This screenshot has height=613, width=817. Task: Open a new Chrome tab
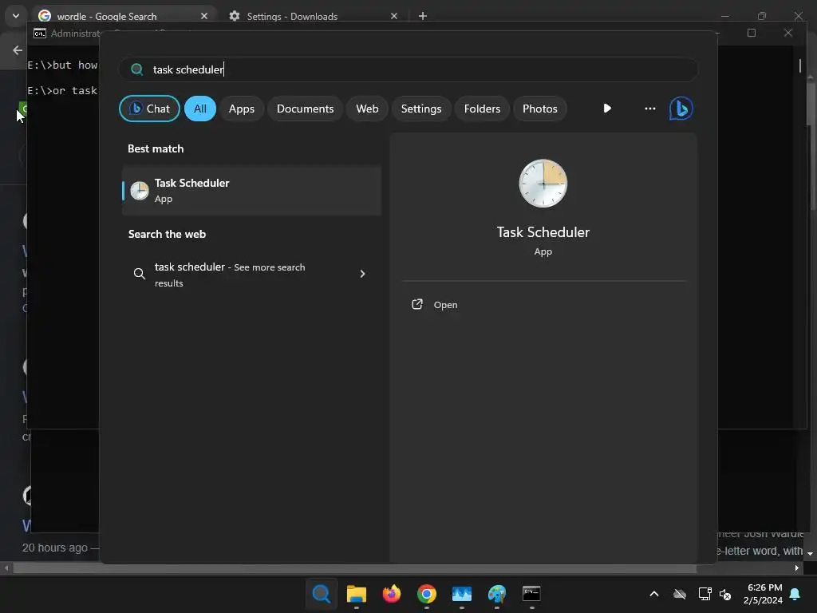423,16
